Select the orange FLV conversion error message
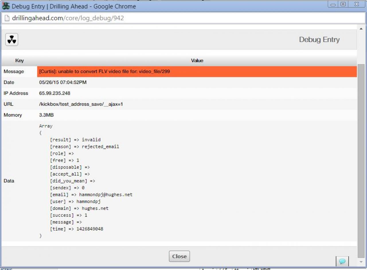This screenshot has height=270, width=367. (x=197, y=72)
